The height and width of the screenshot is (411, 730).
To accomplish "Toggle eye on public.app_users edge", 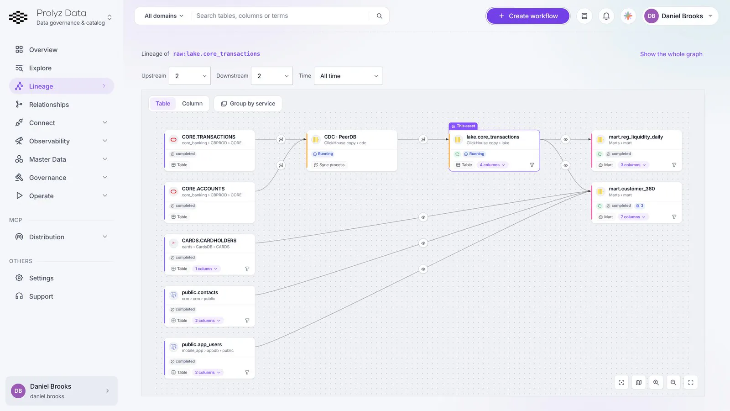I will (x=423, y=269).
